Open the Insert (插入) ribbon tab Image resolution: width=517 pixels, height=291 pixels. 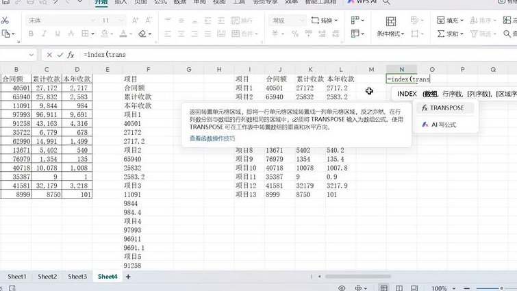coord(121,2)
